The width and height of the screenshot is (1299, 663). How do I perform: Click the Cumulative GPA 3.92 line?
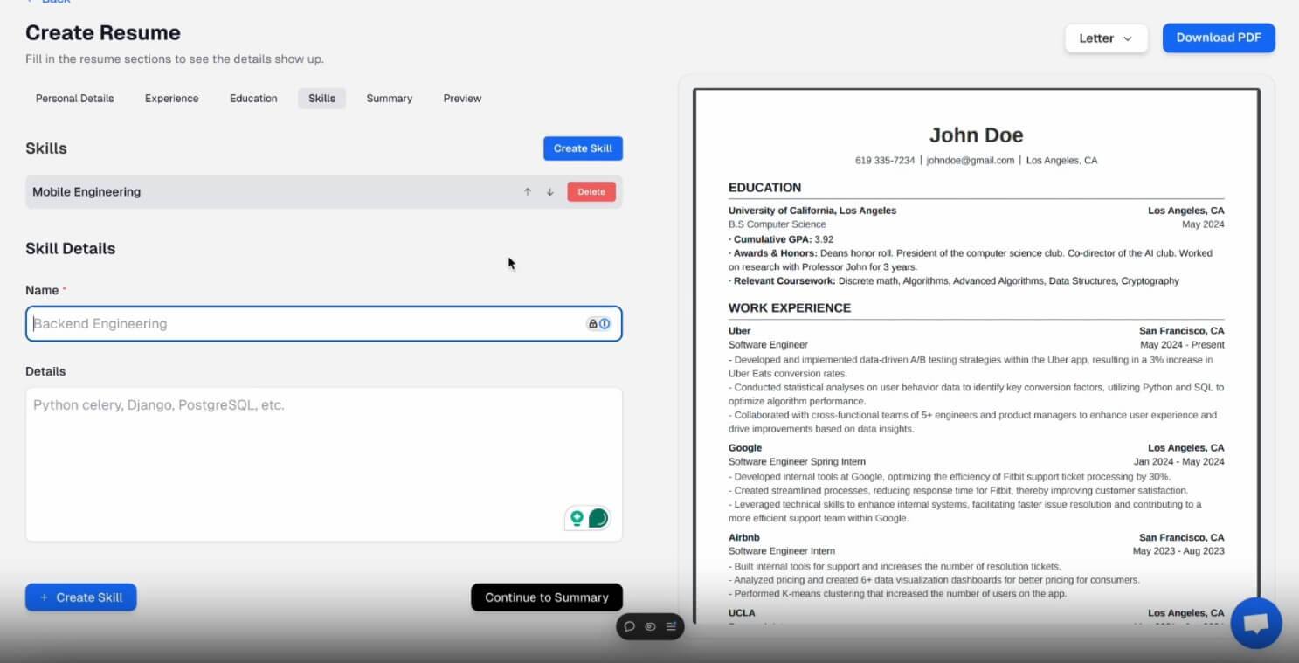point(781,239)
